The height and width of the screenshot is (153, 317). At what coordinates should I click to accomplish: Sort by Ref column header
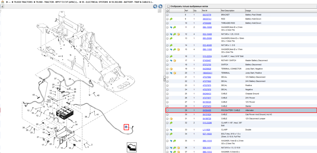[186, 11]
